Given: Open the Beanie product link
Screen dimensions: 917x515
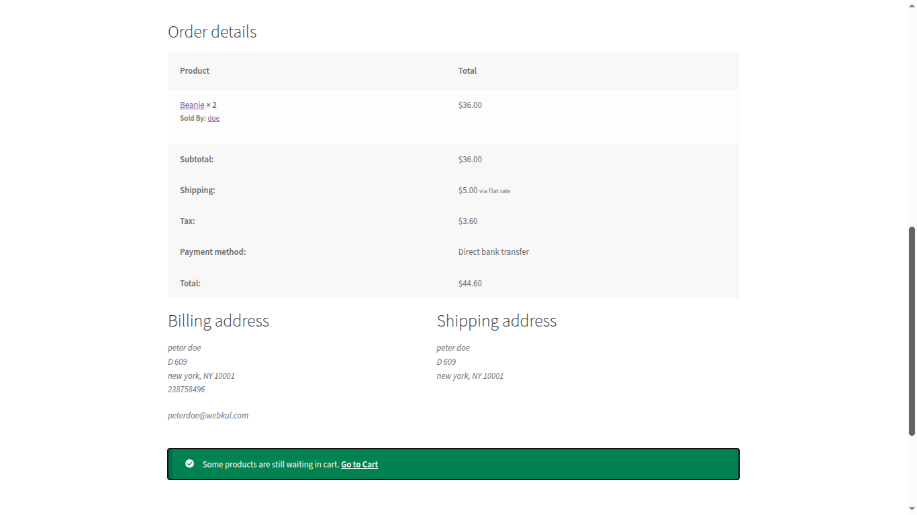Looking at the screenshot, I should click(x=192, y=105).
